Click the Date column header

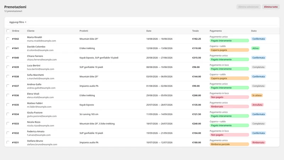[x=149, y=31]
